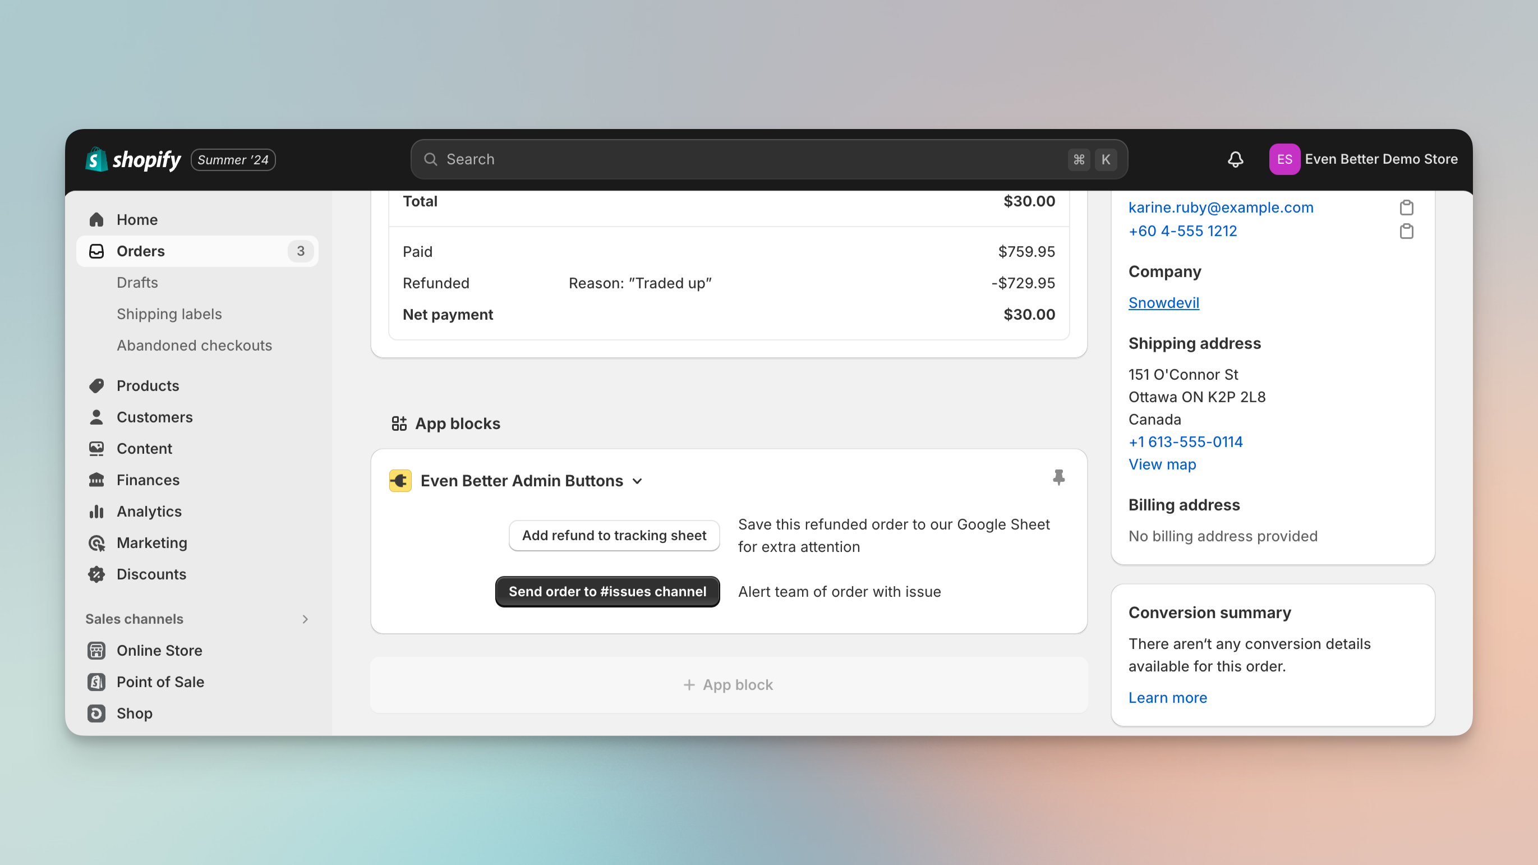Screen dimensions: 1538x865
Task: Open the Discounts section
Action: [197, 574]
